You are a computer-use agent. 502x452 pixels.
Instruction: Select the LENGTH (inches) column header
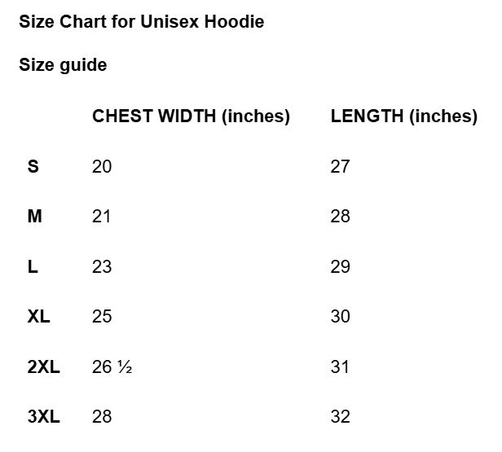[404, 116]
